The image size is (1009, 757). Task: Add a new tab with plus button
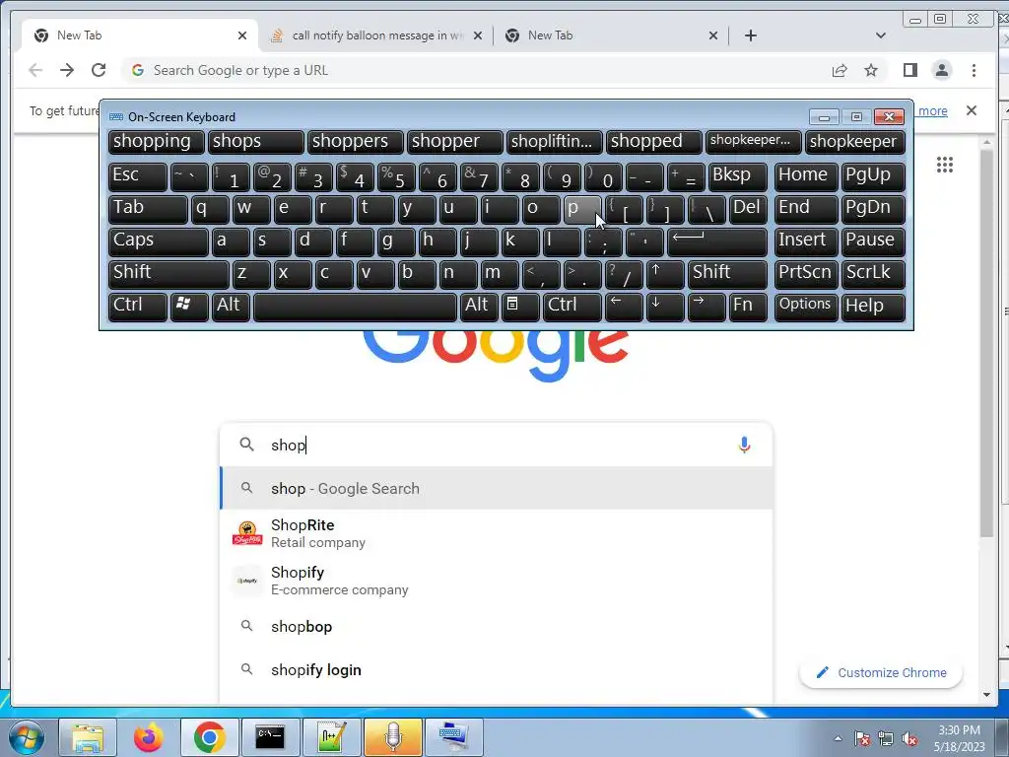(750, 35)
